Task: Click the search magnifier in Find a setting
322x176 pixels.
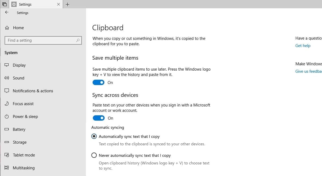Action: 78,40
